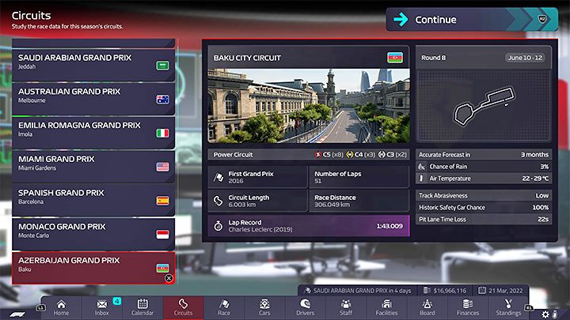
Task: Open the Inbox with new messages
Action: (103, 307)
